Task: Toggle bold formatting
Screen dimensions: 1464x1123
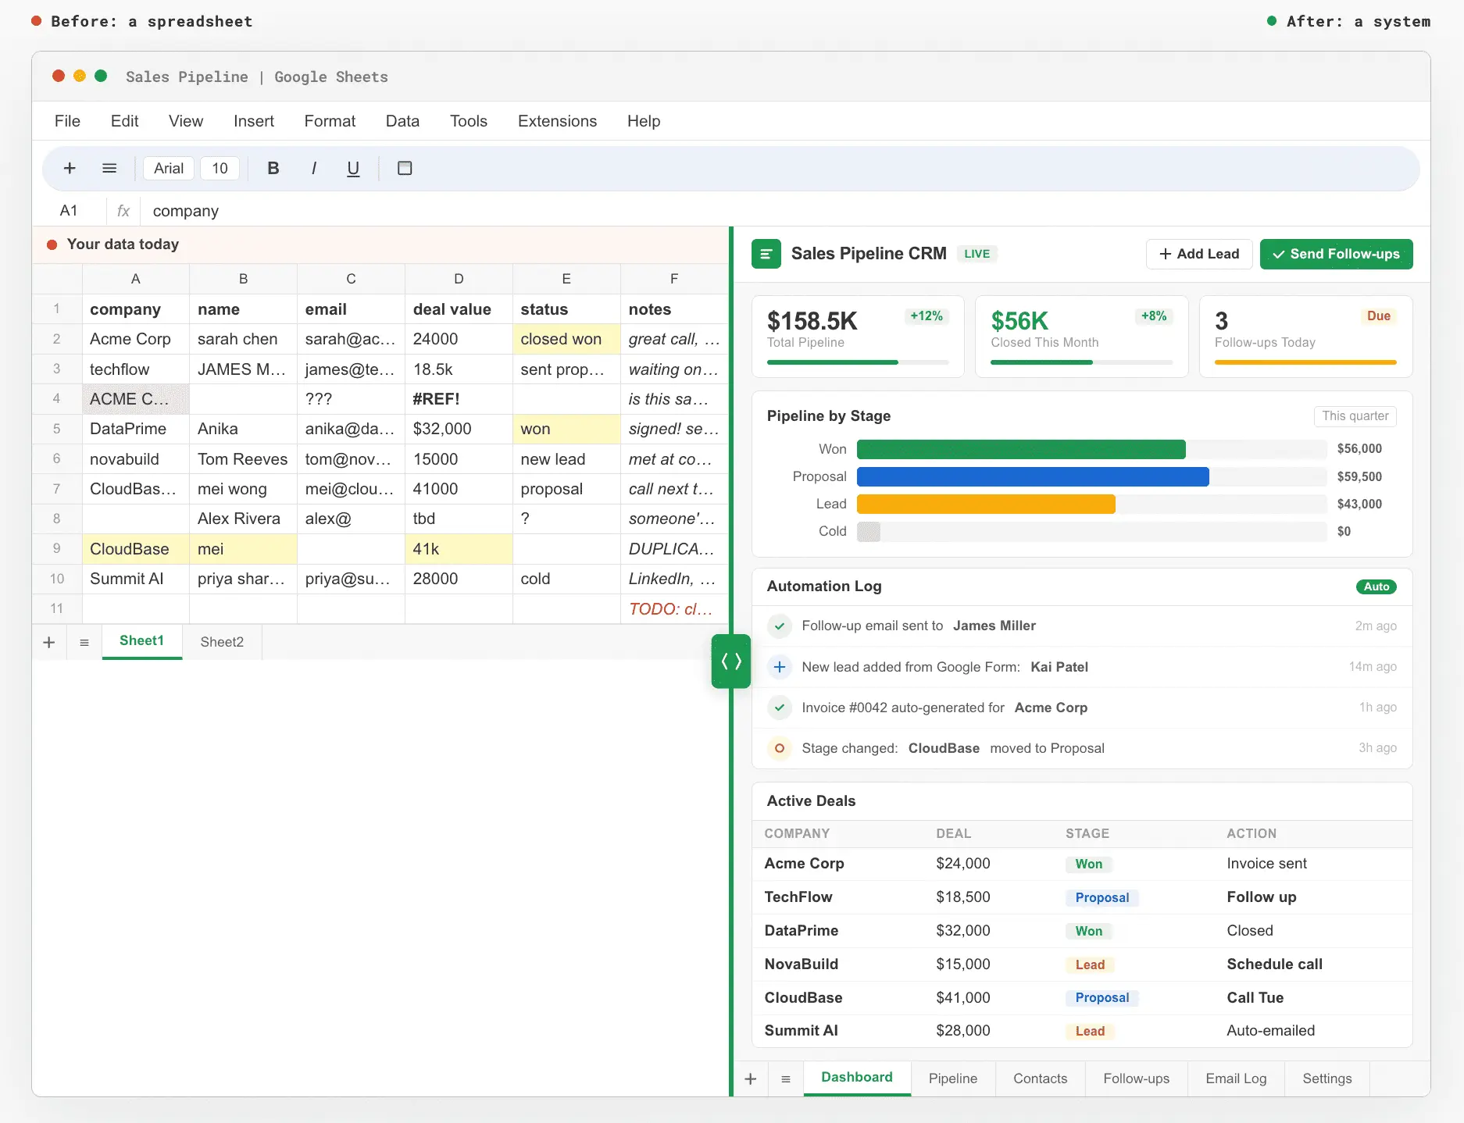Action: pyautogui.click(x=273, y=168)
